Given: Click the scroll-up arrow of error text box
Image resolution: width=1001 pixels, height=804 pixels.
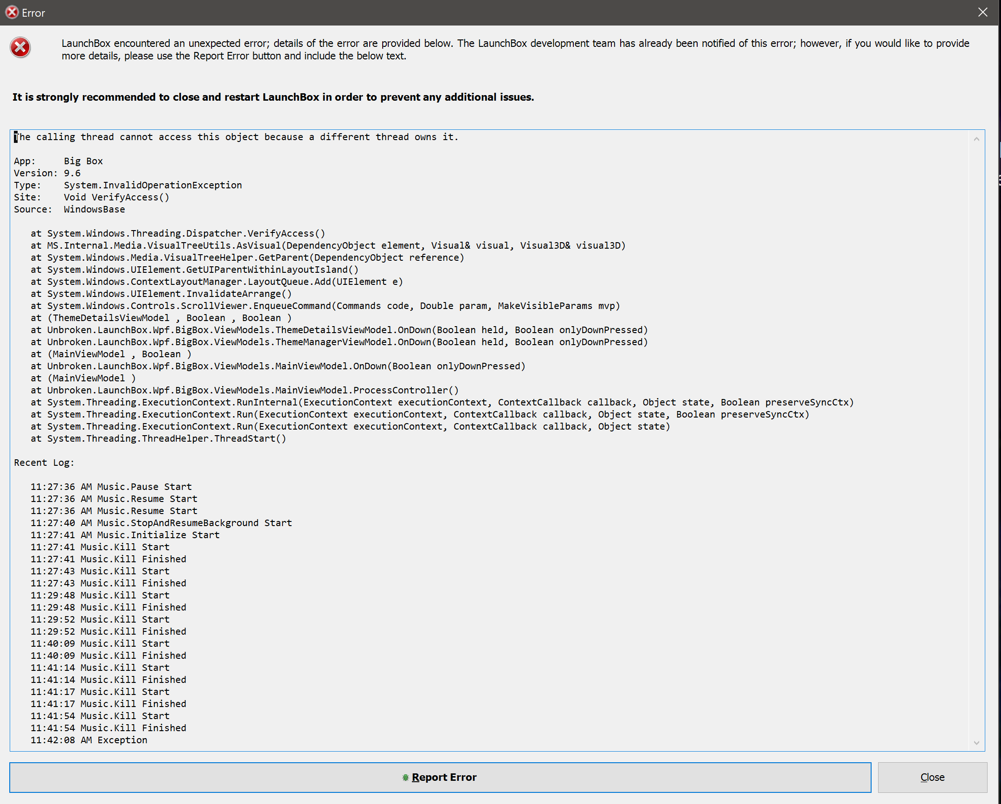Looking at the screenshot, I should pyautogui.click(x=976, y=139).
